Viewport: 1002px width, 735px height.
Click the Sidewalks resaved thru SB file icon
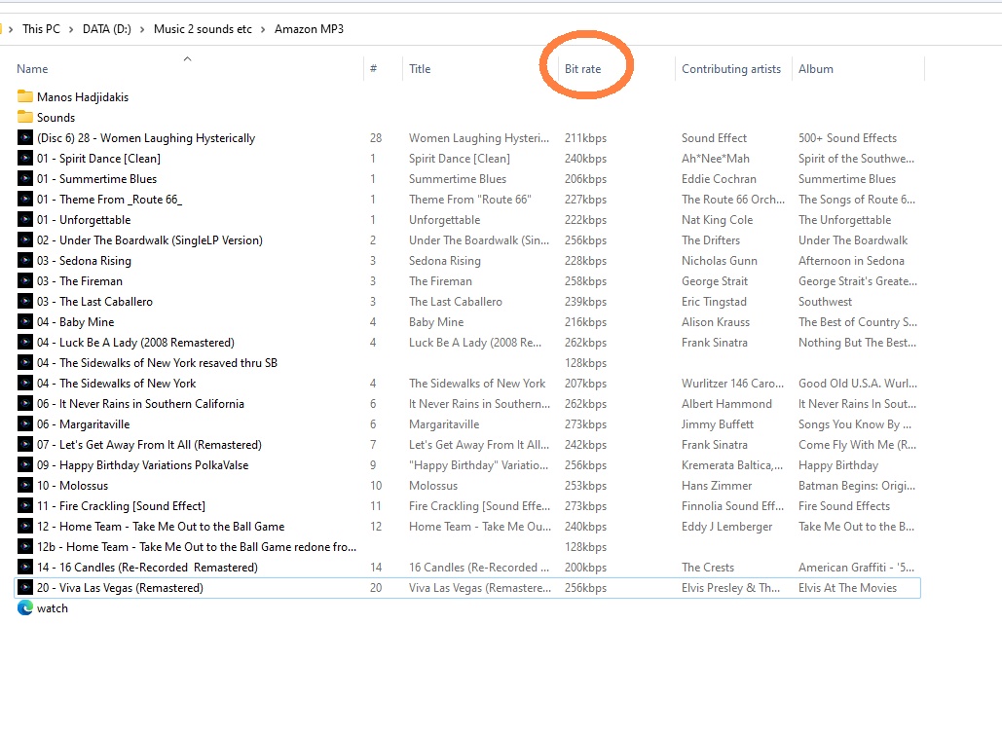point(25,362)
